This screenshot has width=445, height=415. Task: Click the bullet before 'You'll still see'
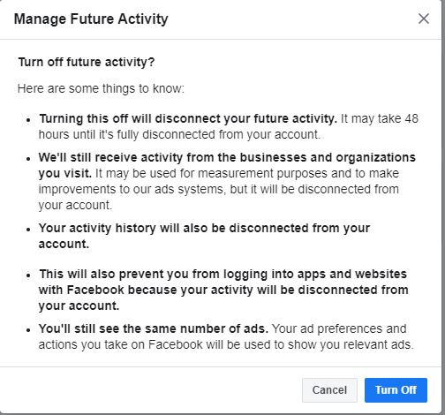[x=28, y=330]
